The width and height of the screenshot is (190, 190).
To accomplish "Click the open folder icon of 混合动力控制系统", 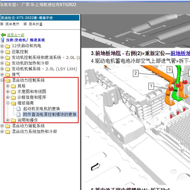I will click(x=8, y=80).
